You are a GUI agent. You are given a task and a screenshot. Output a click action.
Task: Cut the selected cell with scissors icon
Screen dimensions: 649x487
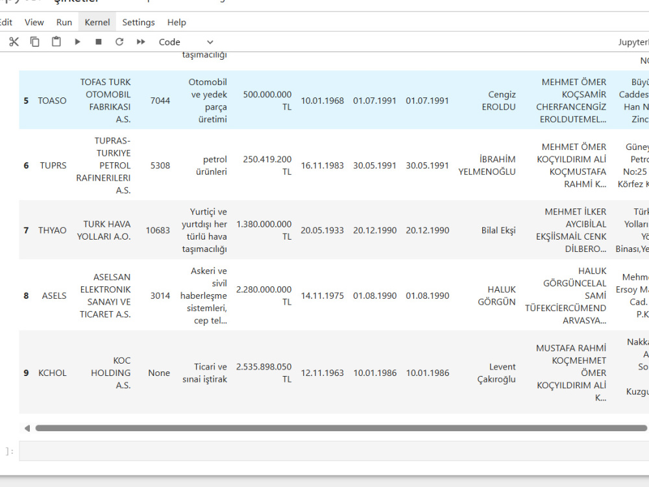[14, 42]
